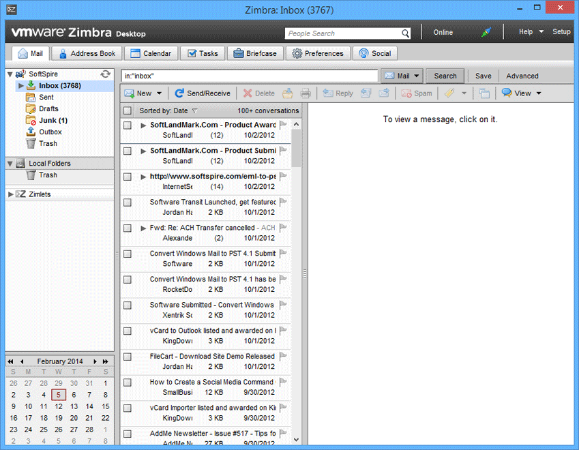Image resolution: width=579 pixels, height=450 pixels.
Task: Click the Outbox folder icon
Action: [31, 132]
